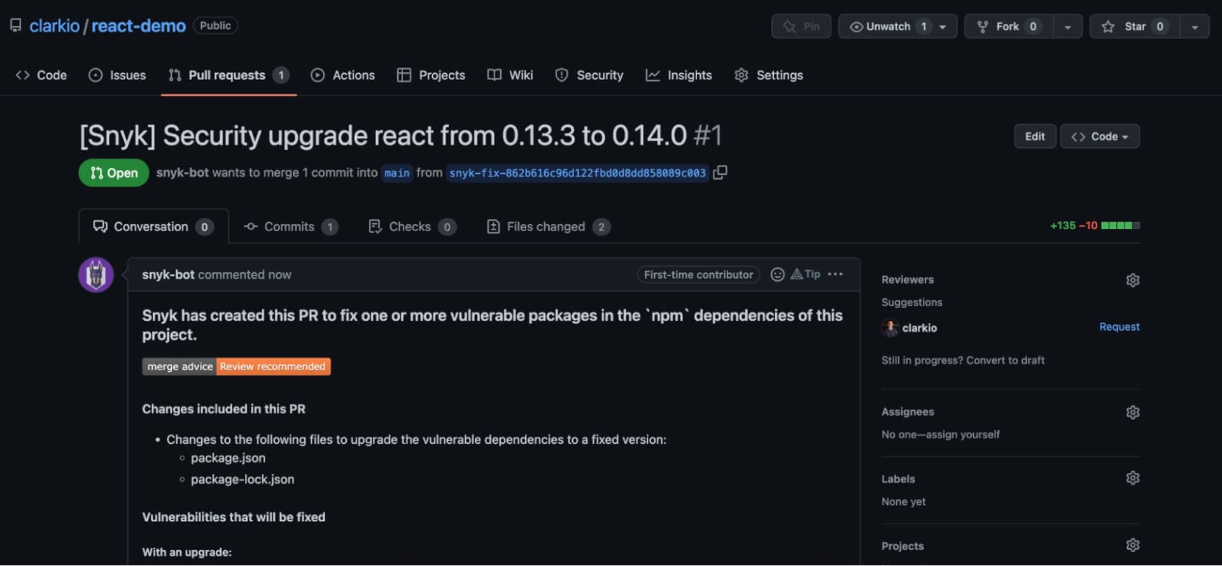Open repository Settings tab
The height and width of the screenshot is (566, 1222).
click(768, 75)
